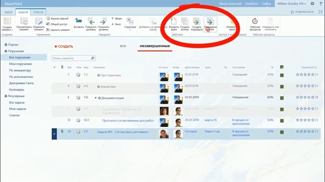Sort by the Срок column header
Screen dimensions: 325x182
208,67
